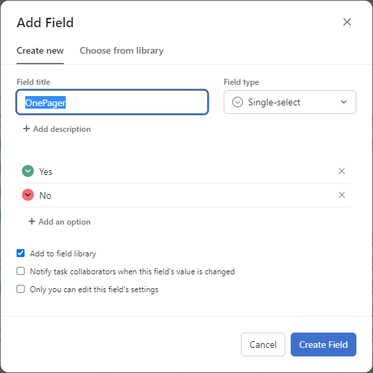Open the green color picker for Yes
The width and height of the screenshot is (373, 373).
(x=28, y=171)
